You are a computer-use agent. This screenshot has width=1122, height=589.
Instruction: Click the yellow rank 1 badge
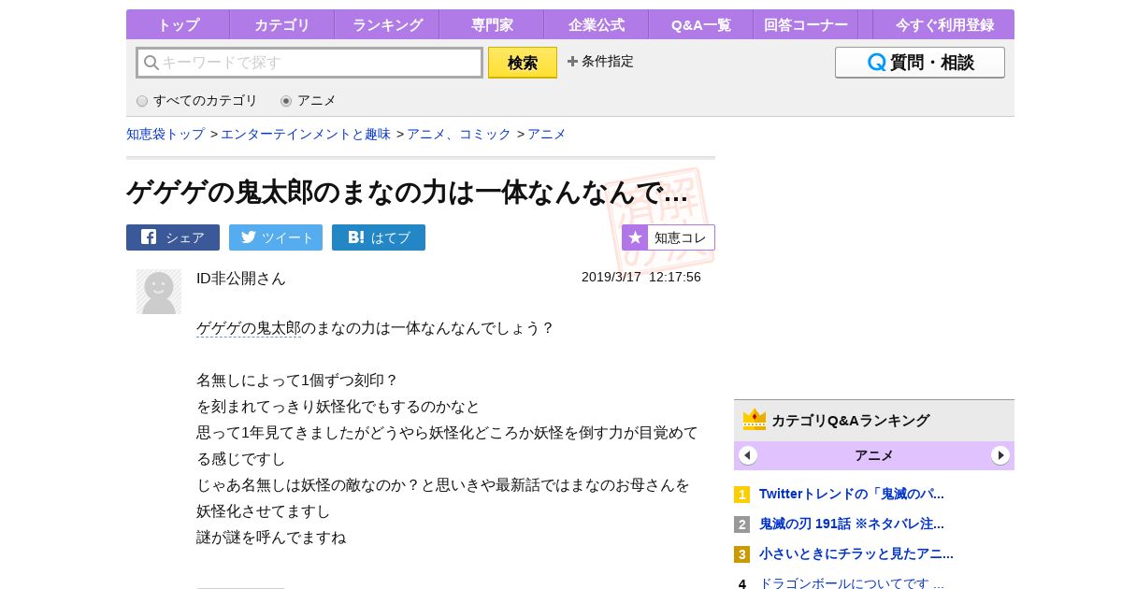pyautogui.click(x=741, y=495)
